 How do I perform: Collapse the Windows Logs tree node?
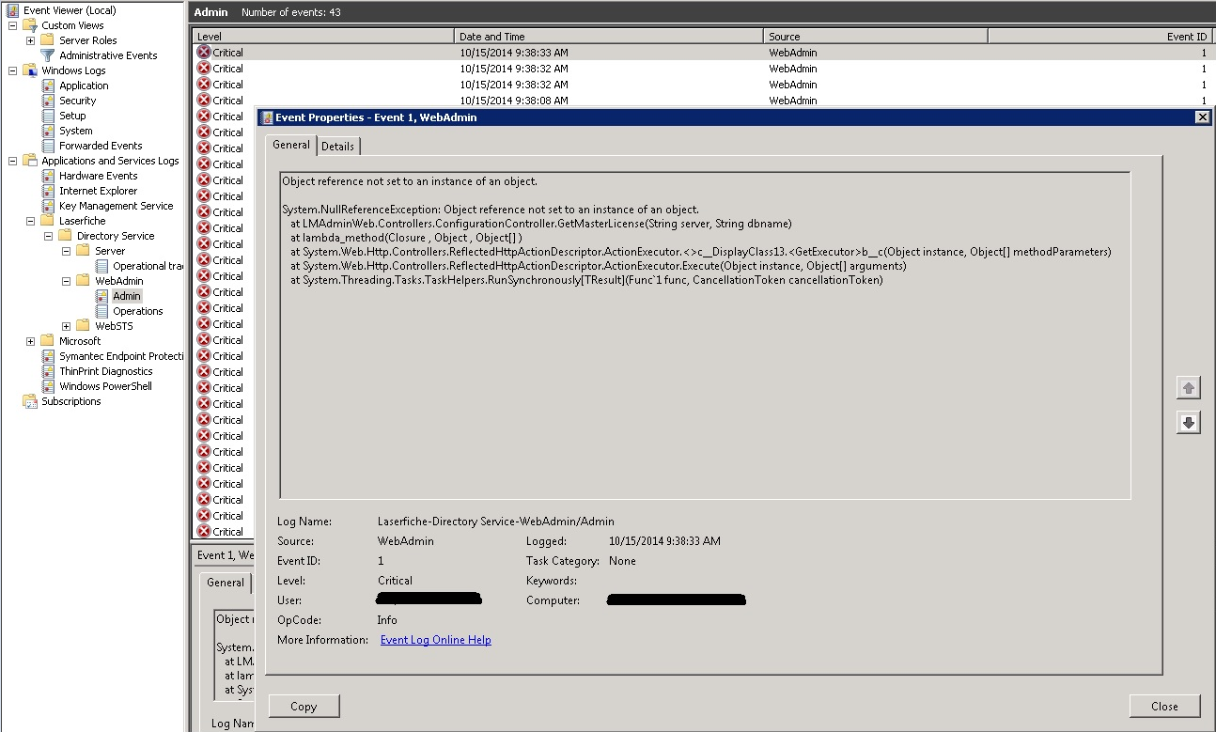(12, 70)
